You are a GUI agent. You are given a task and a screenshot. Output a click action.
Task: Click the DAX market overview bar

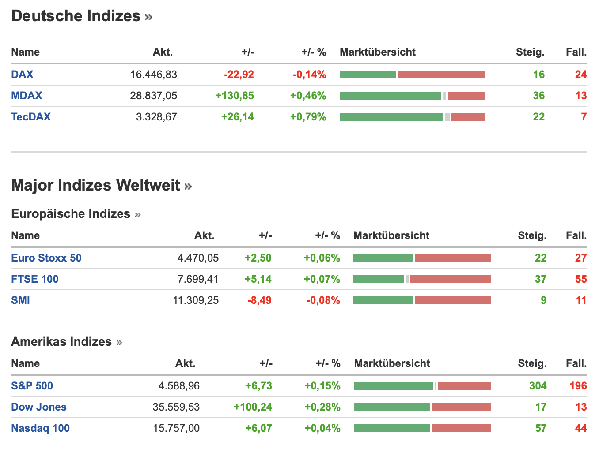click(412, 75)
